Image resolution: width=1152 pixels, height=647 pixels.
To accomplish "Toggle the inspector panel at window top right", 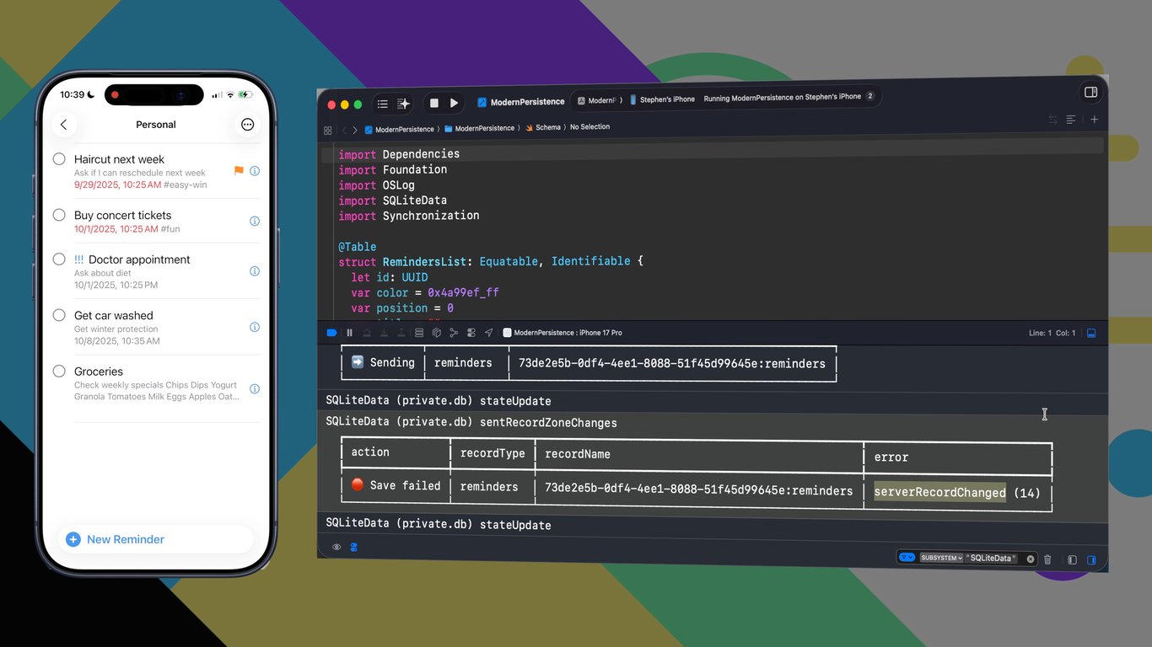I will pyautogui.click(x=1090, y=92).
